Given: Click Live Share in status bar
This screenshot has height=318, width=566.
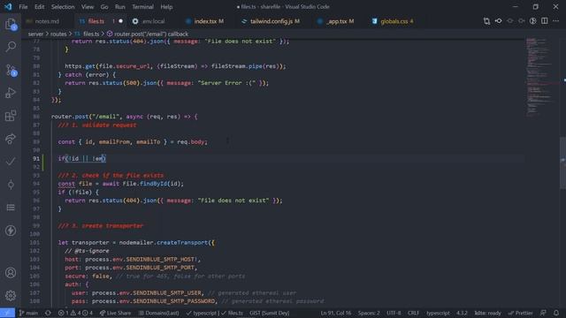Looking at the screenshot, I should [116, 313].
